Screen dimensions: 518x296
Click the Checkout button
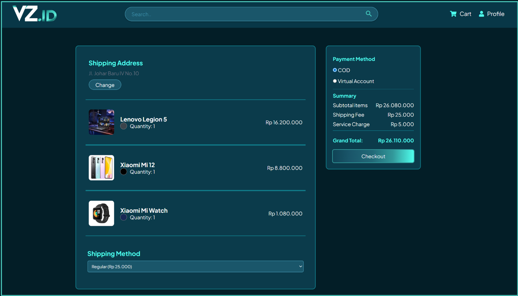373,156
